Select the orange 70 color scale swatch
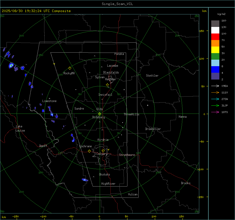The height and width of the screenshot is (220, 235). pos(215,43)
